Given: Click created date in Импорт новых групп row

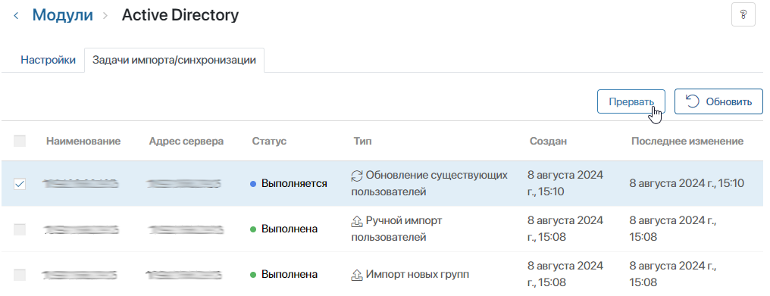Looking at the screenshot, I should 565,274.
